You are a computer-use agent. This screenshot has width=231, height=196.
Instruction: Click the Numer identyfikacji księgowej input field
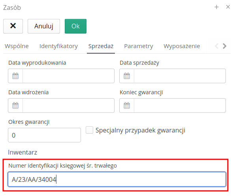click(x=117, y=179)
